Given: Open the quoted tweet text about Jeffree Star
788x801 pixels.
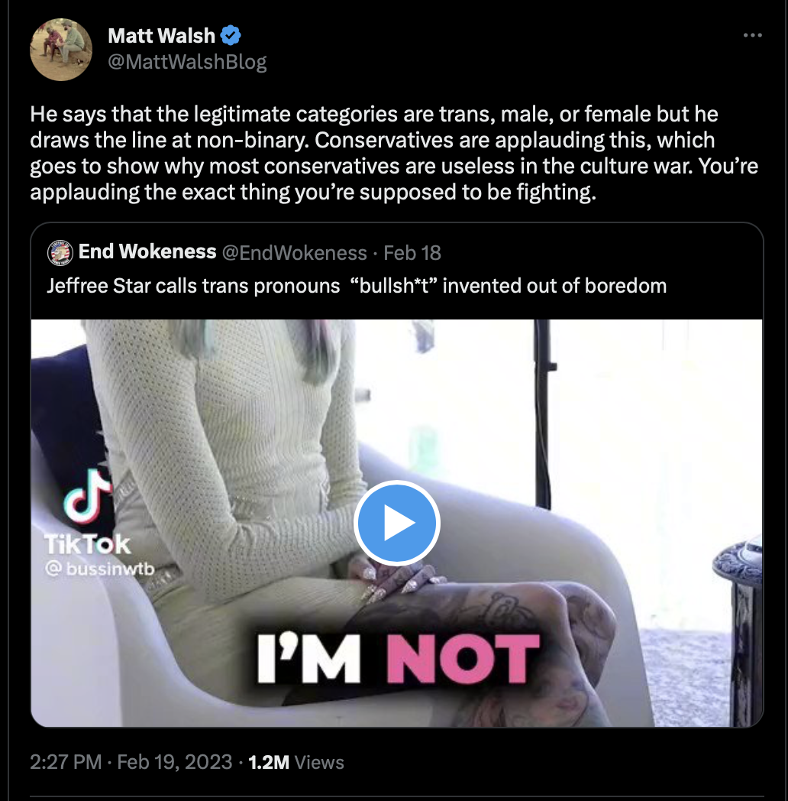Looking at the screenshot, I should [357, 286].
